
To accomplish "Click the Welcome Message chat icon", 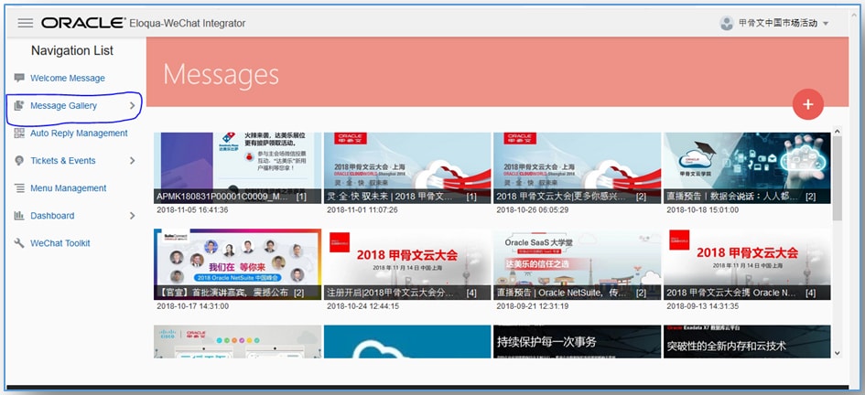I will point(19,78).
